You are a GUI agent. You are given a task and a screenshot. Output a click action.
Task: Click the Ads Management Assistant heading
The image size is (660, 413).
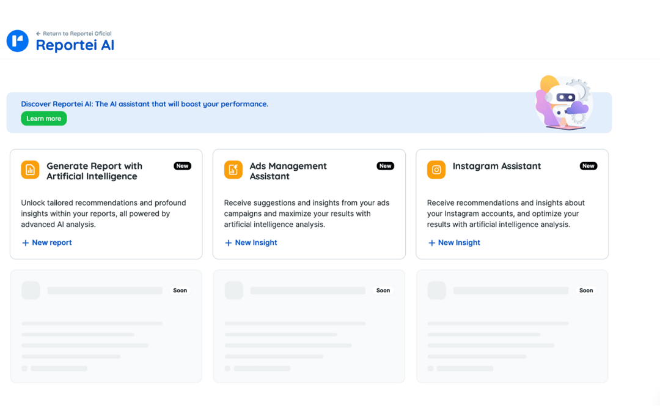tap(288, 171)
